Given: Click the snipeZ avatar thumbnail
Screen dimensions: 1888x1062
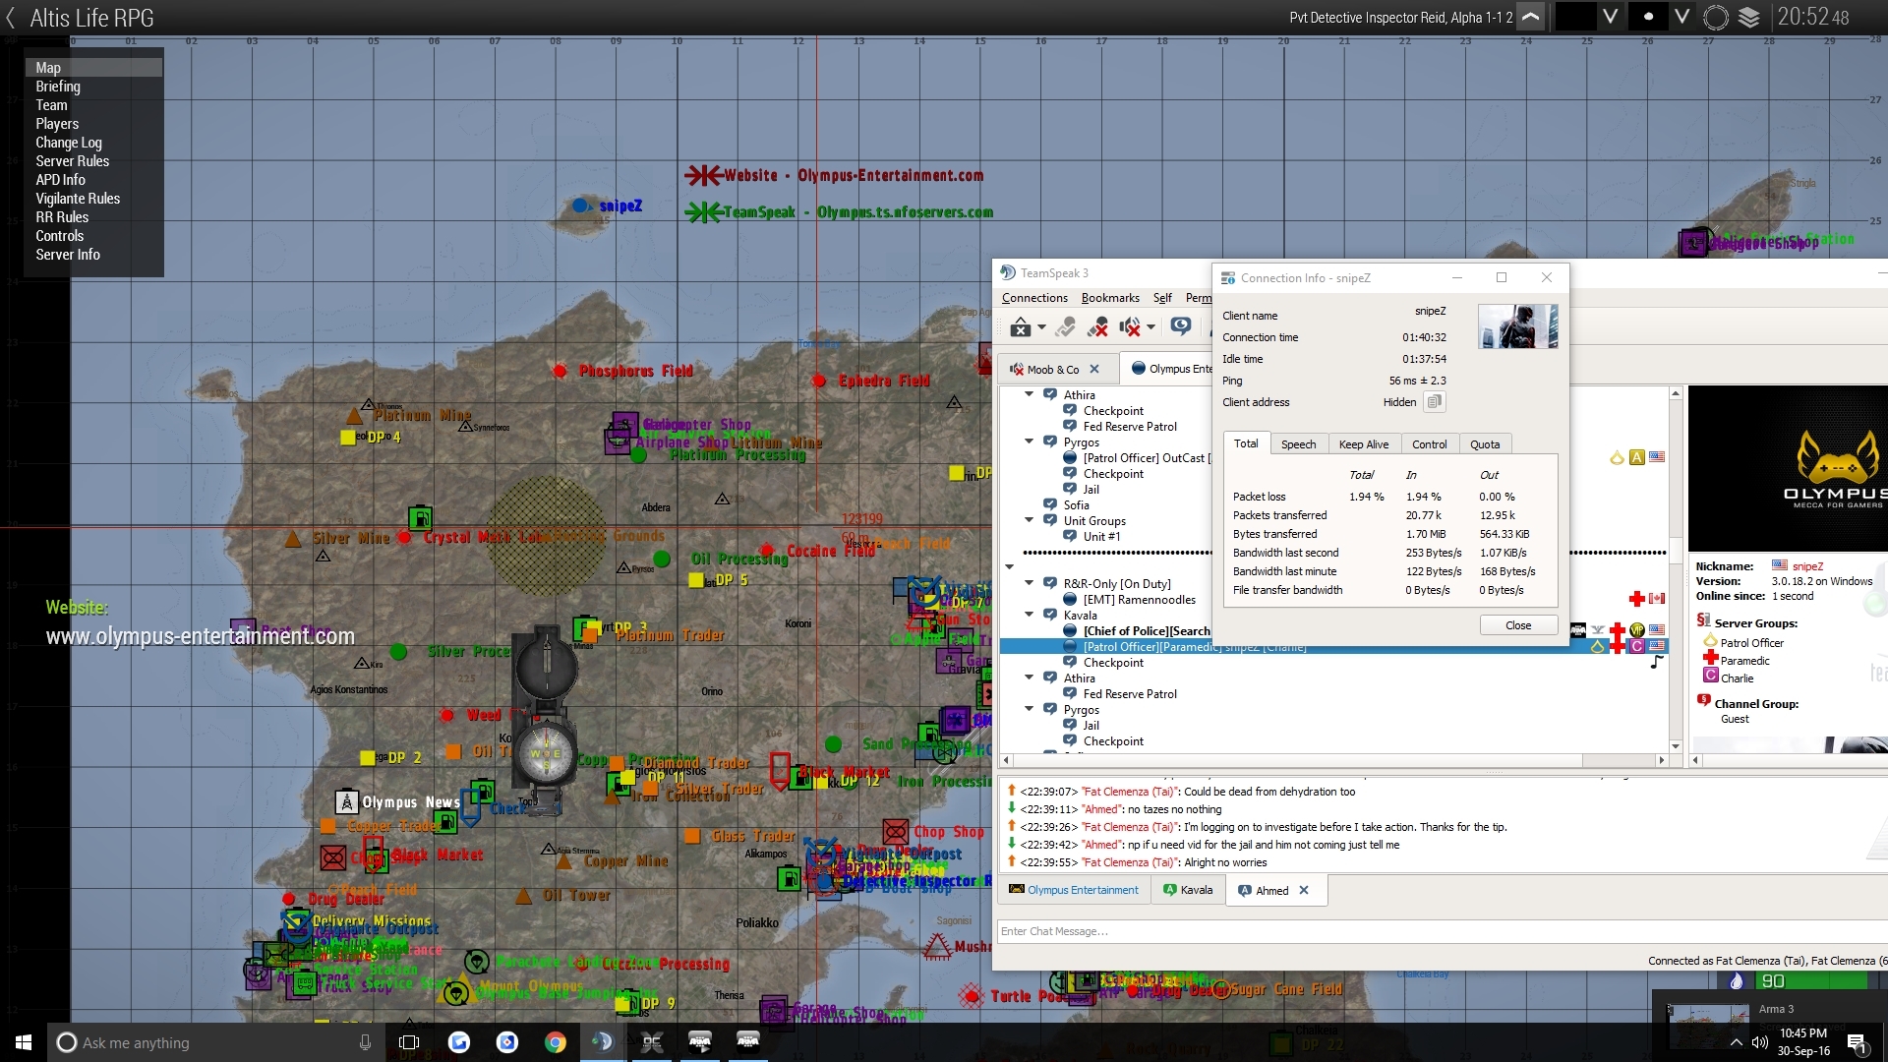Looking at the screenshot, I should (x=1517, y=326).
